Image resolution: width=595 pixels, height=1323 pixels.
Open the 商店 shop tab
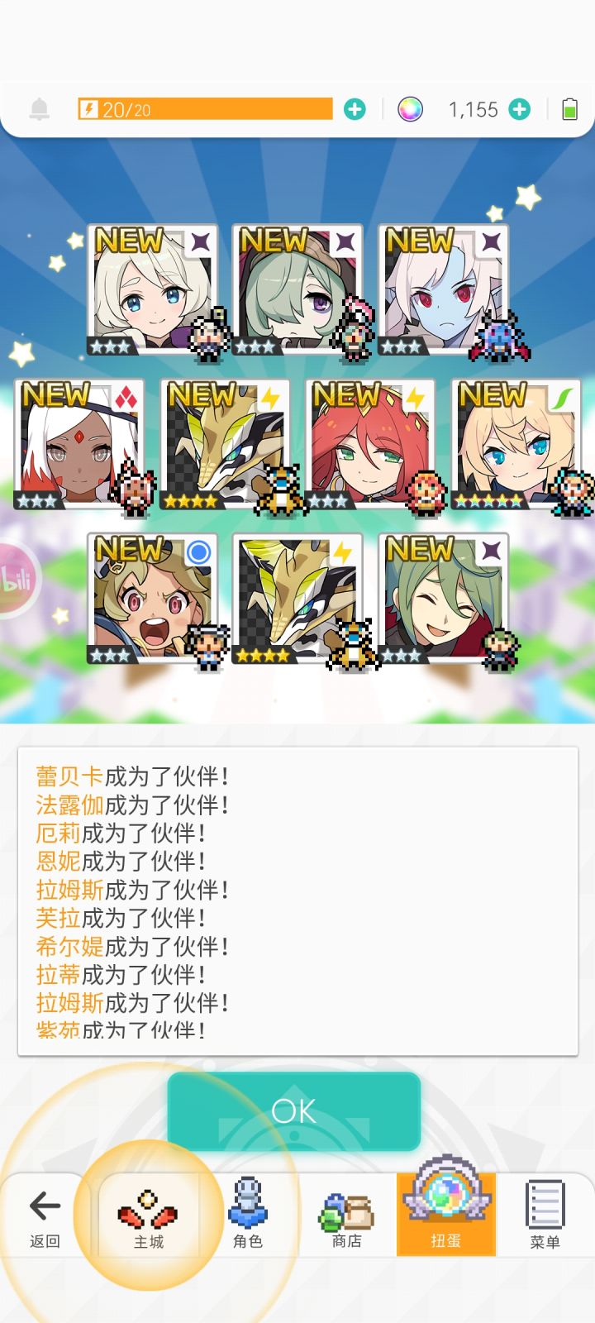pyautogui.click(x=347, y=1216)
